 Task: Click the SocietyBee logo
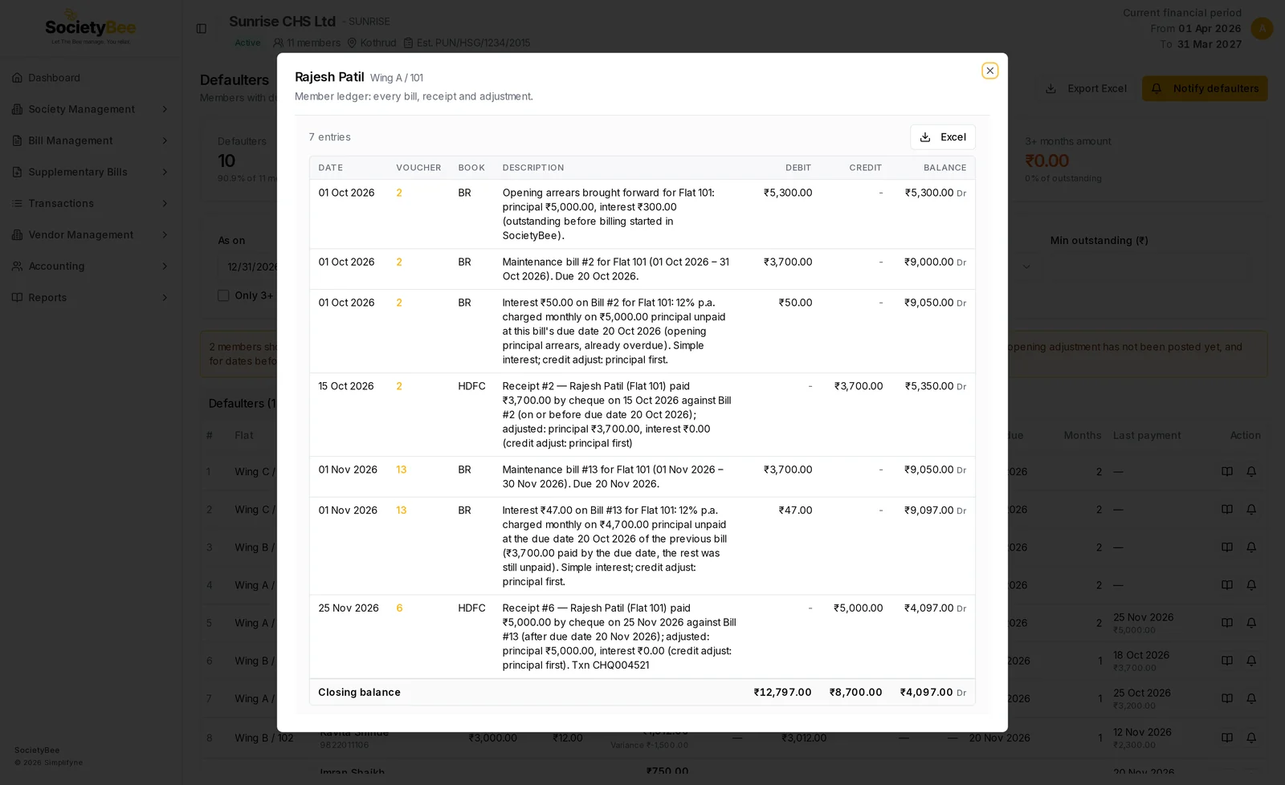(90, 29)
